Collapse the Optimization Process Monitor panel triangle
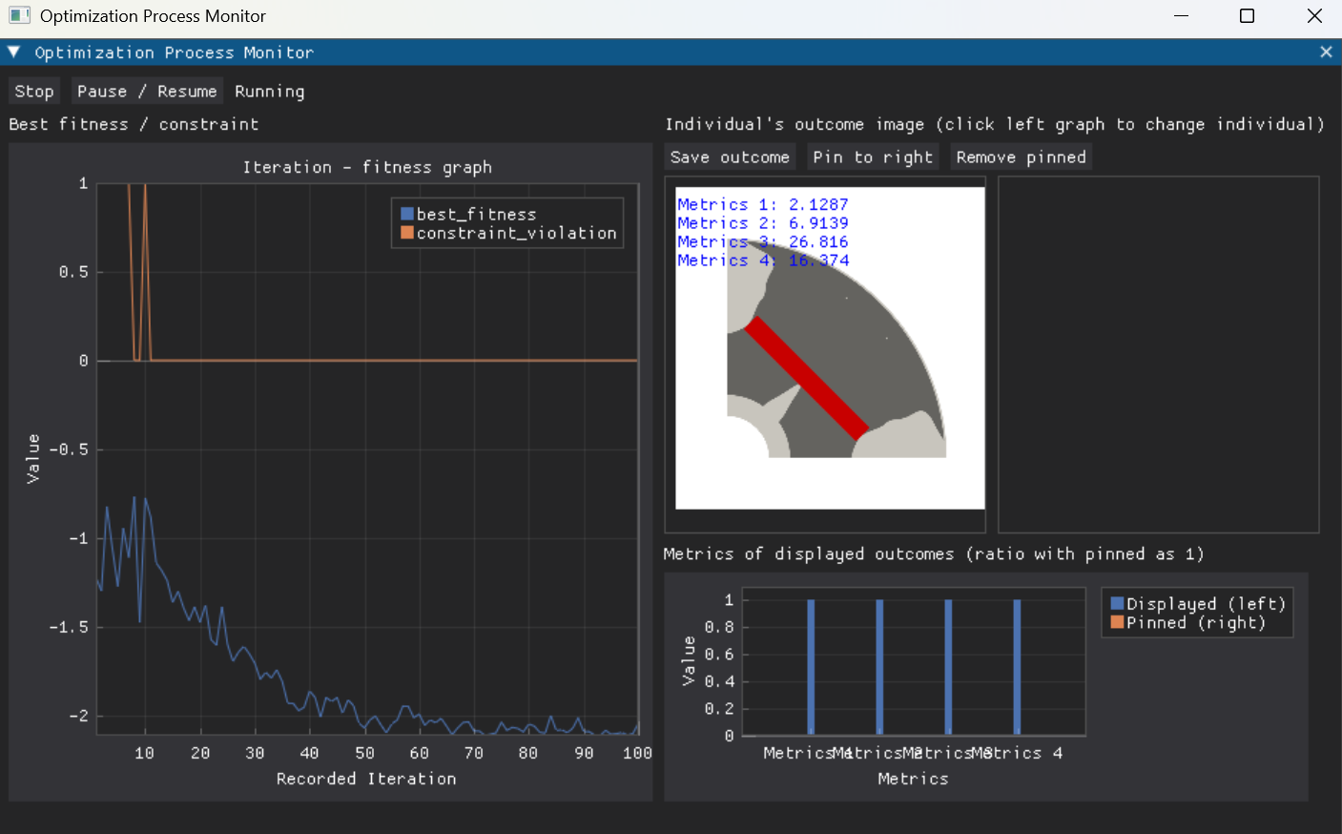 pos(14,52)
